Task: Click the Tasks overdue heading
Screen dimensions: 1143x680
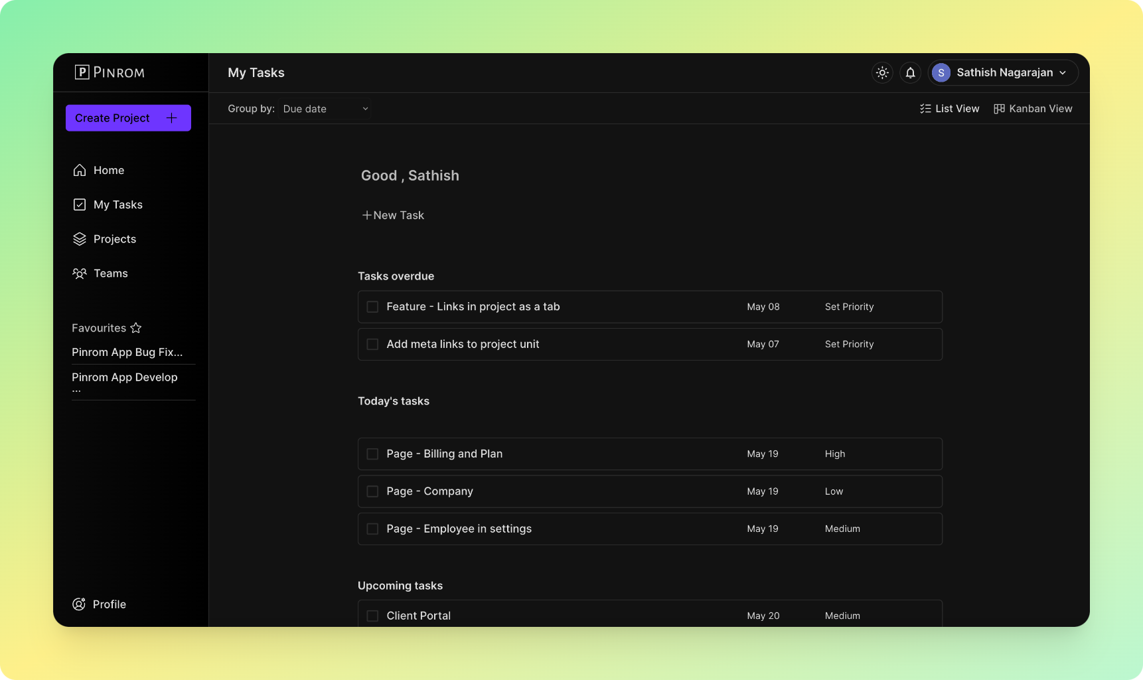Action: [x=396, y=276]
